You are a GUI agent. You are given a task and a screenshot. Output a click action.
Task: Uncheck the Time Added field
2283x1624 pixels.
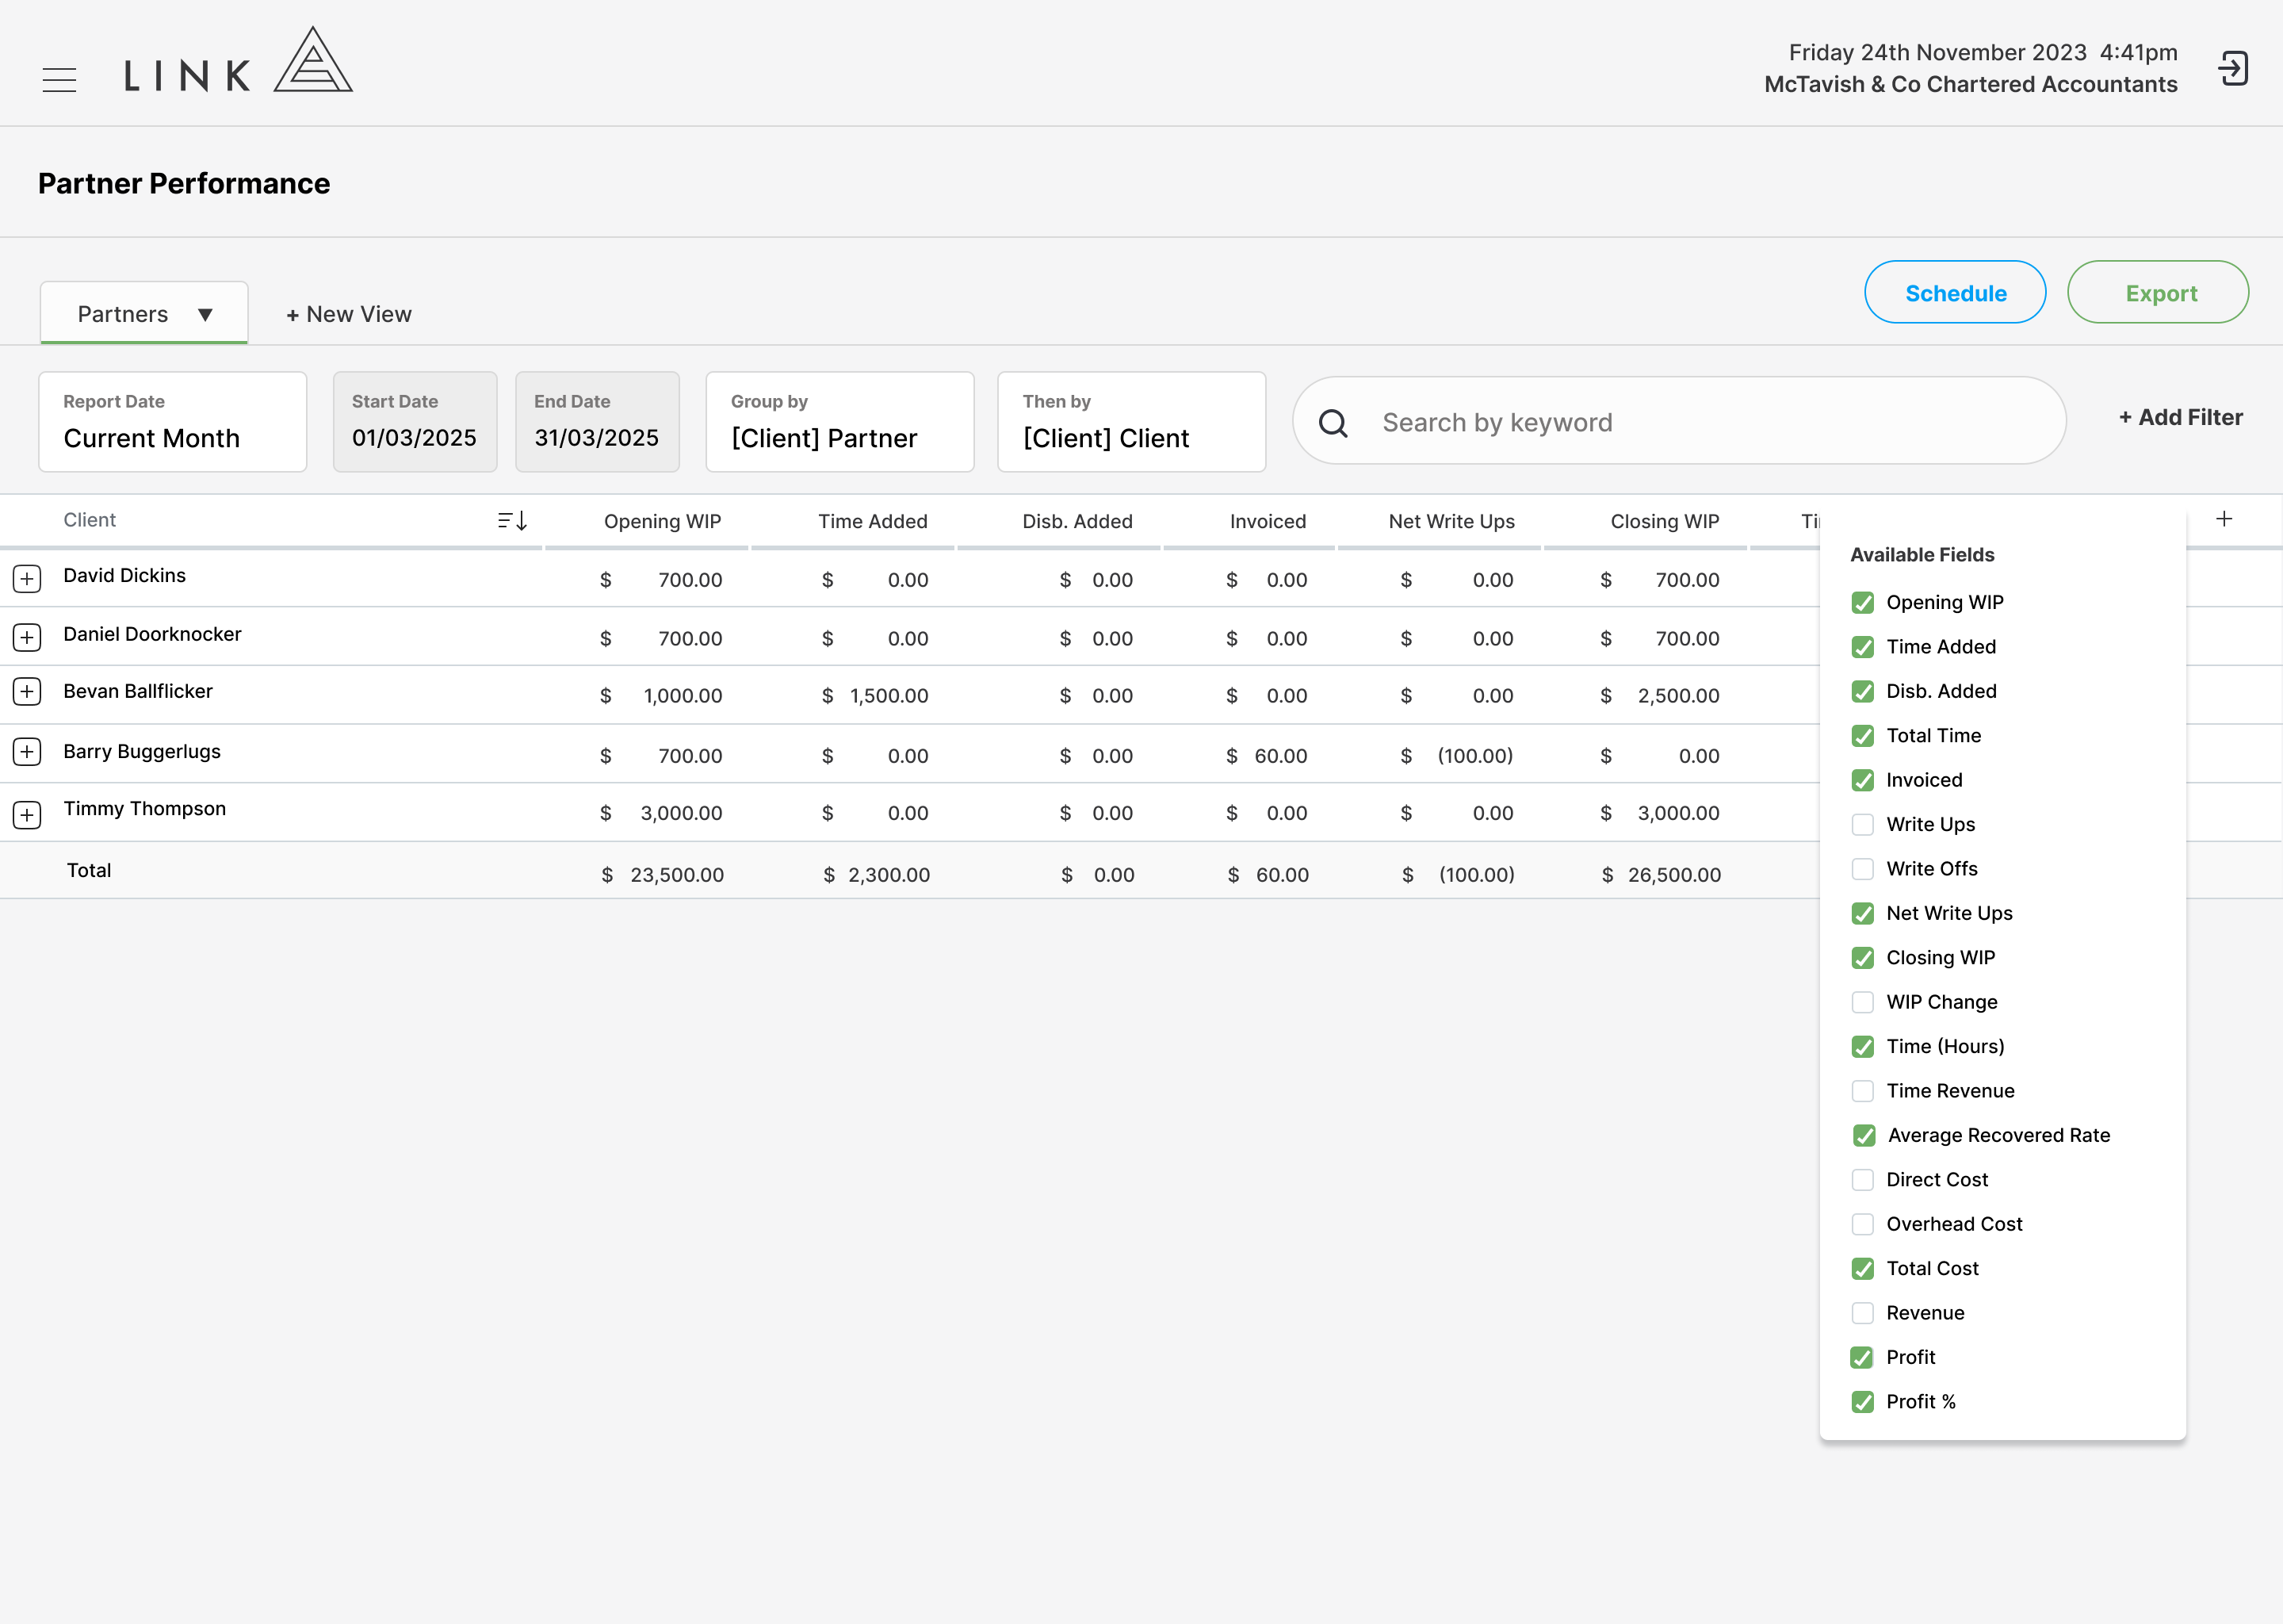pos(1862,647)
